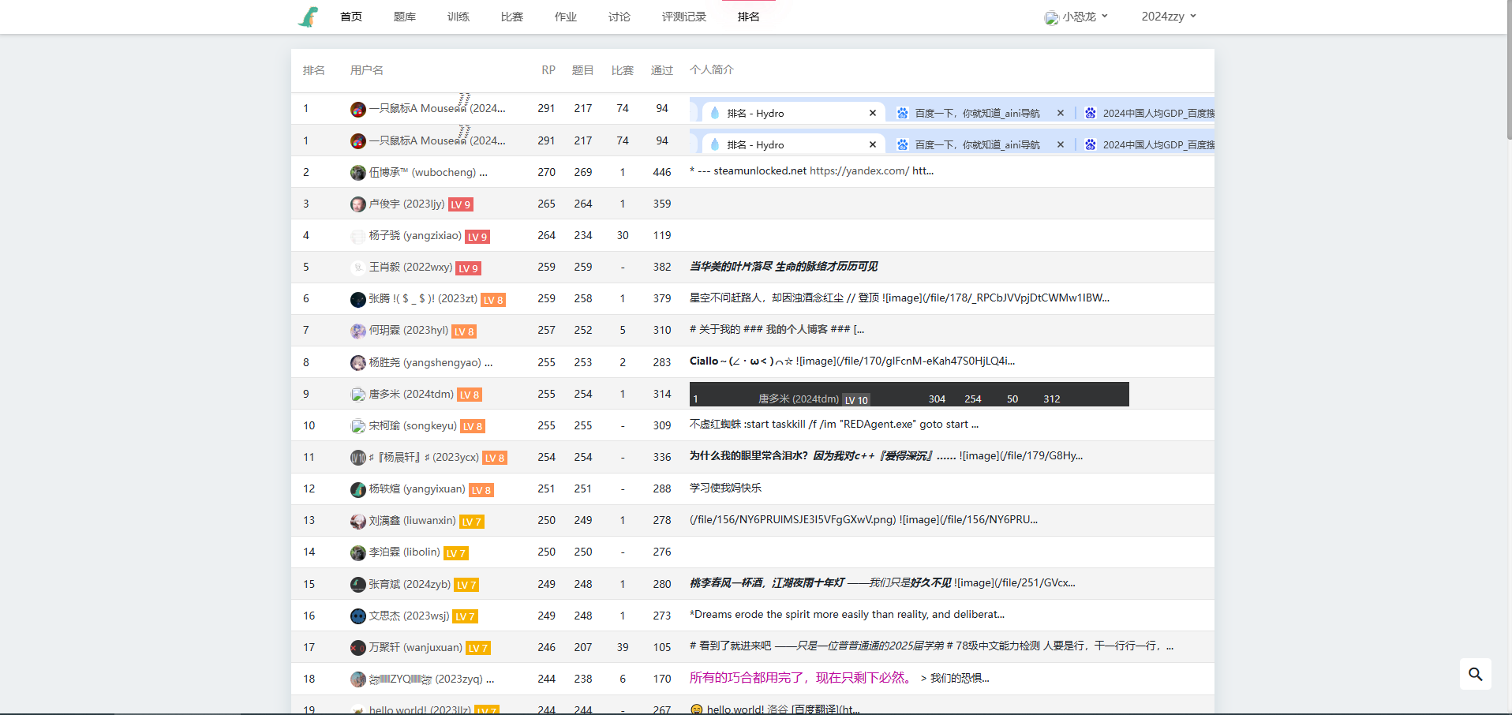The height and width of the screenshot is (715, 1512).
Task: Click the green dinosaur site logo
Action: (x=308, y=17)
